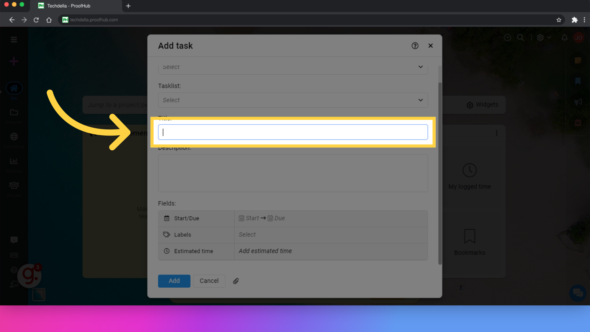The image size is (590, 332).
Task: Open the timer clock icon in top bar
Action: click(507, 38)
